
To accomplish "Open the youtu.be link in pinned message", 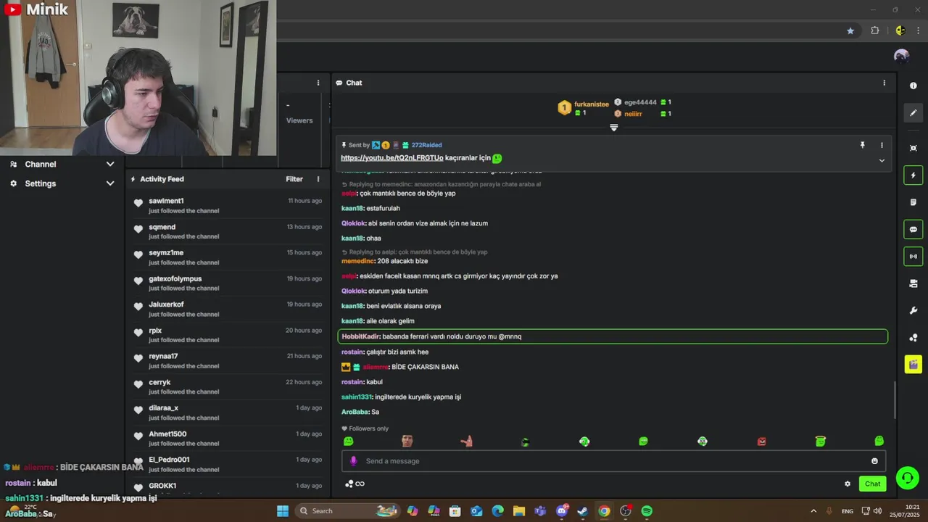I will [392, 158].
